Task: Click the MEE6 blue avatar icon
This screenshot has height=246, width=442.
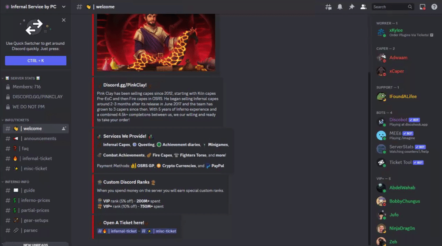Action: tap(381, 135)
